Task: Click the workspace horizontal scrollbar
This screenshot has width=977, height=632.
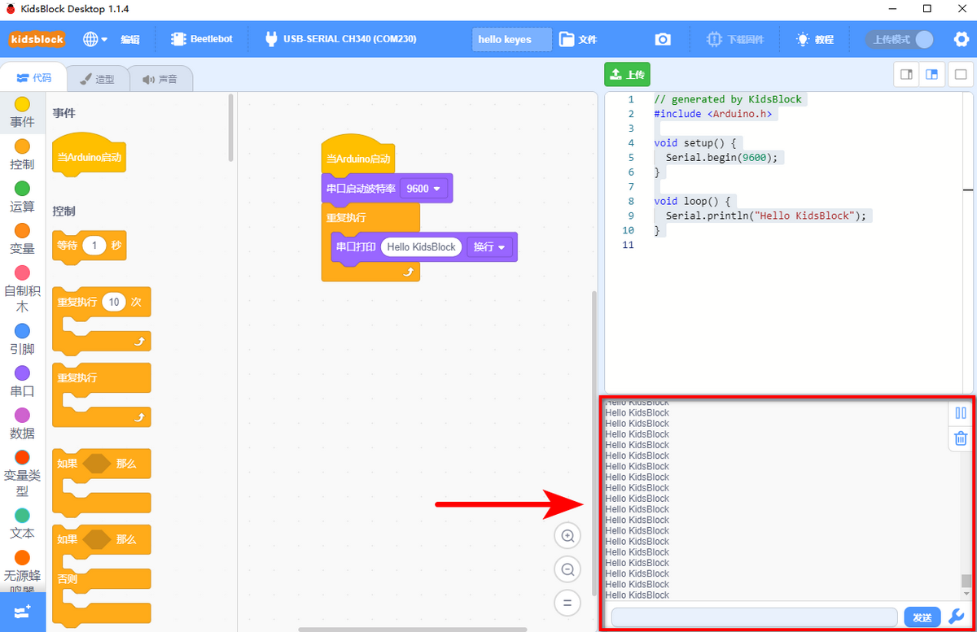Action: pyautogui.click(x=412, y=629)
